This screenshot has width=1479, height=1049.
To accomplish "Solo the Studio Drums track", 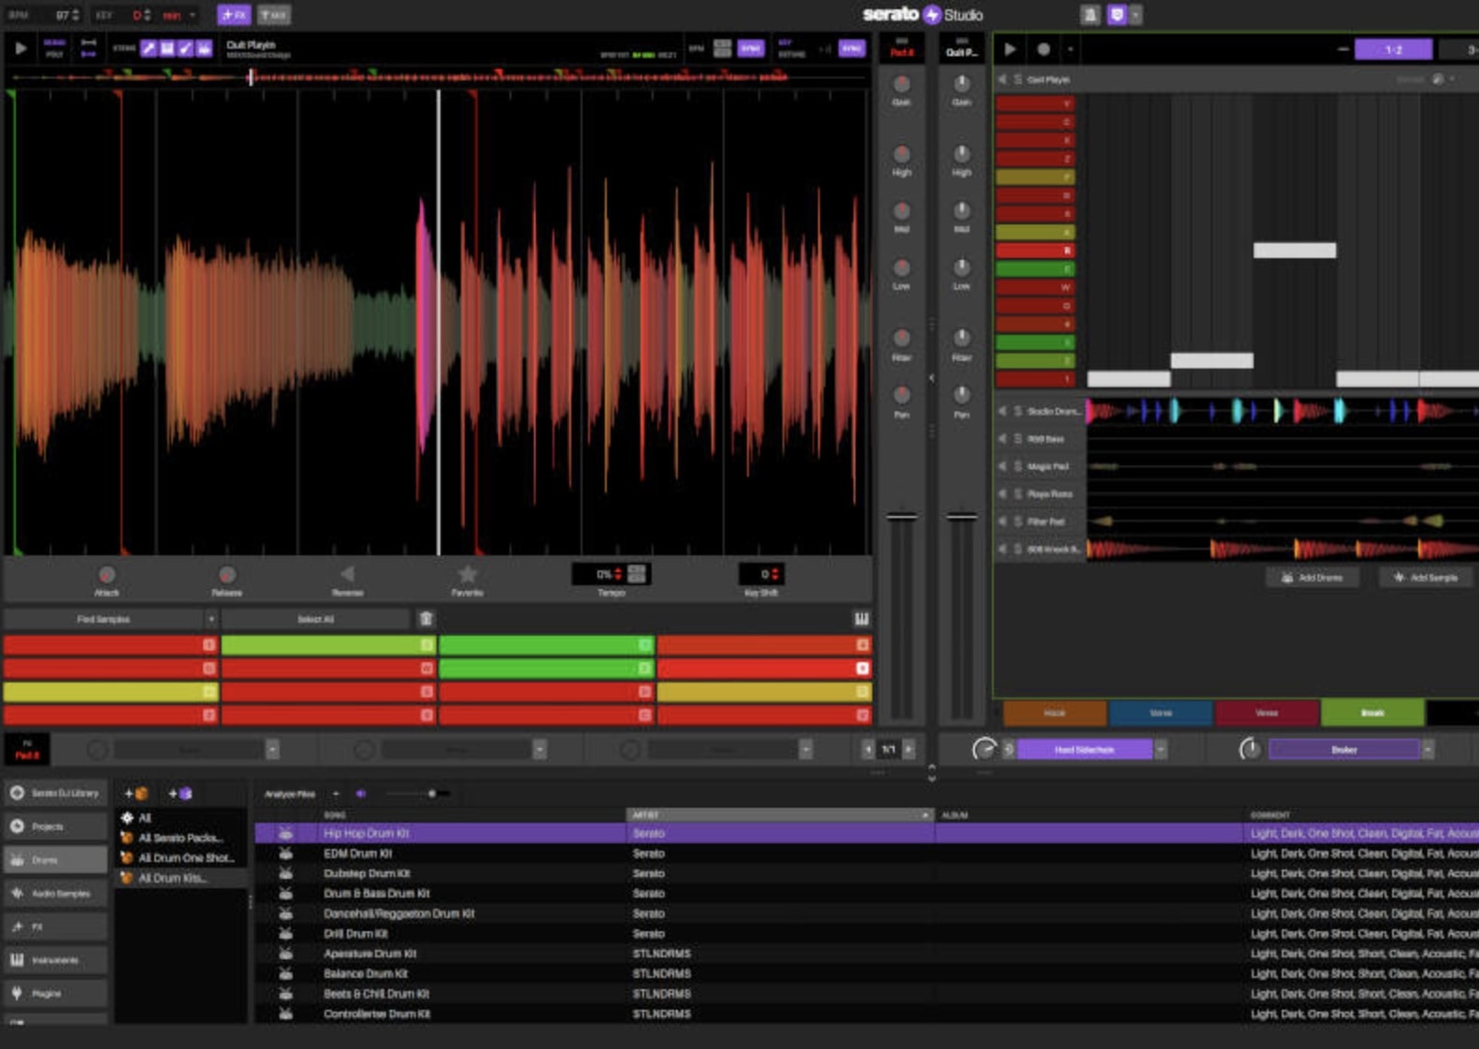I will [x=1017, y=411].
